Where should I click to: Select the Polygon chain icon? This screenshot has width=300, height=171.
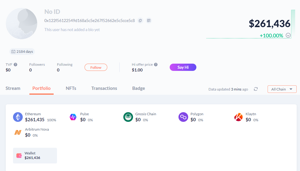tap(183, 117)
